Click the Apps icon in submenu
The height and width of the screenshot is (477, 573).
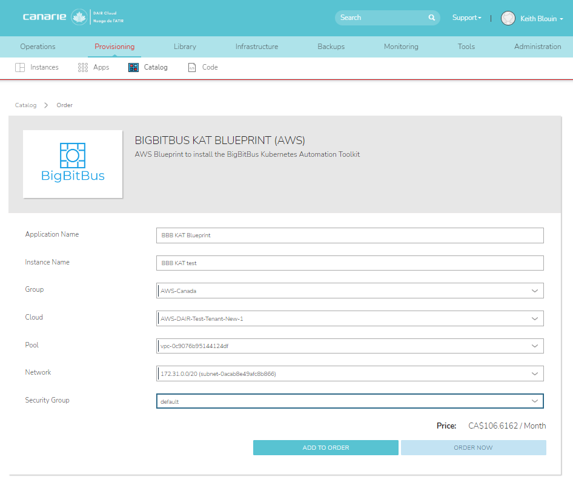(83, 68)
